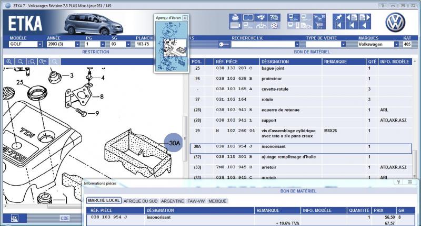Jump to first with bar-arrow icon
421x226 pixels.
(338, 26)
